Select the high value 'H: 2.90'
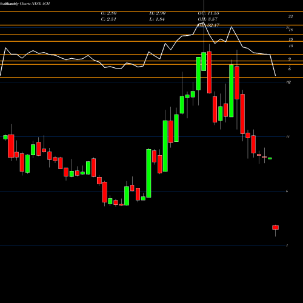This screenshot has width=303, height=303. [x=158, y=13]
